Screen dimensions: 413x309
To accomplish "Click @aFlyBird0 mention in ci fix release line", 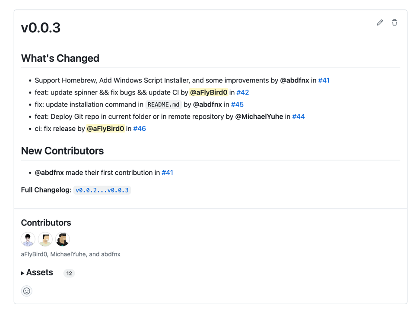I will click(105, 129).
